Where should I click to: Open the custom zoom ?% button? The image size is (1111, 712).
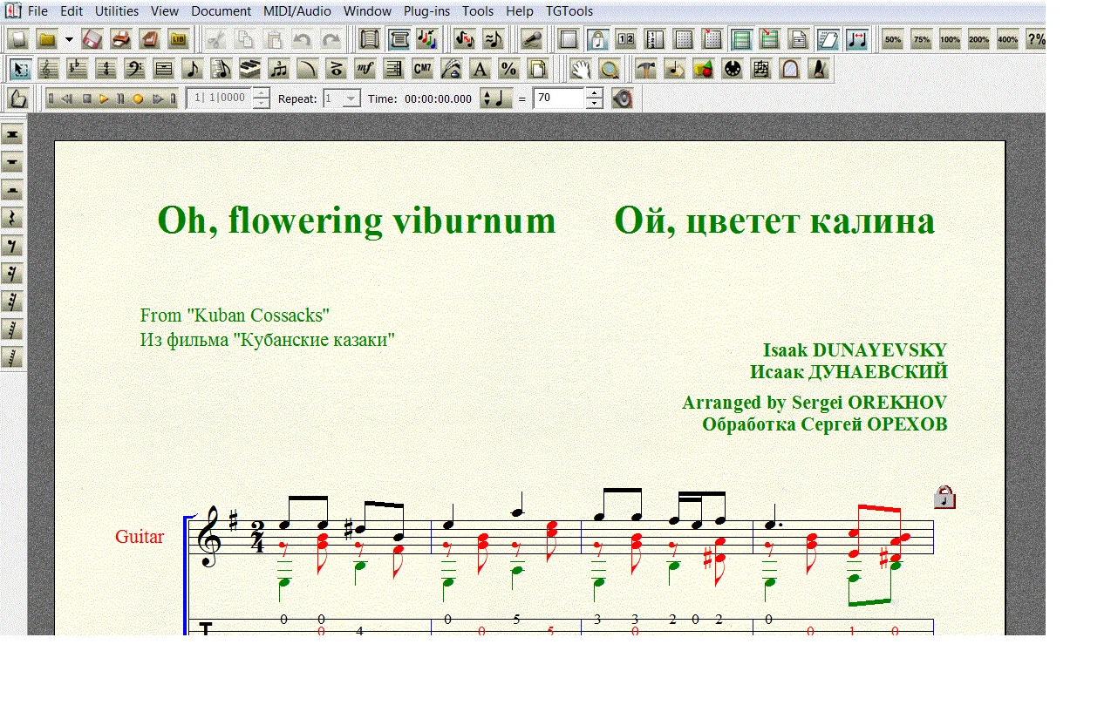pos(1036,39)
